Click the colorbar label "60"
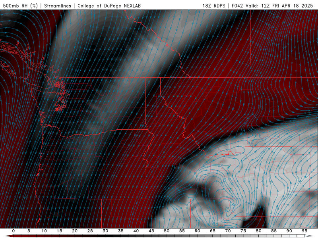 197,231
